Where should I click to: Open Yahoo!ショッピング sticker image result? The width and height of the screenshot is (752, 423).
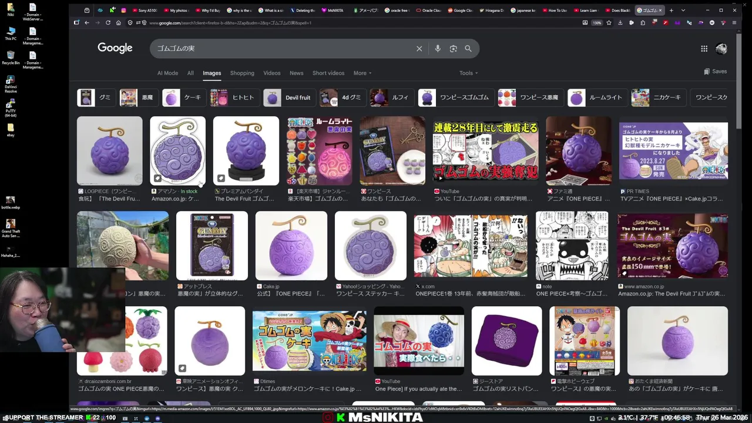[x=370, y=246]
